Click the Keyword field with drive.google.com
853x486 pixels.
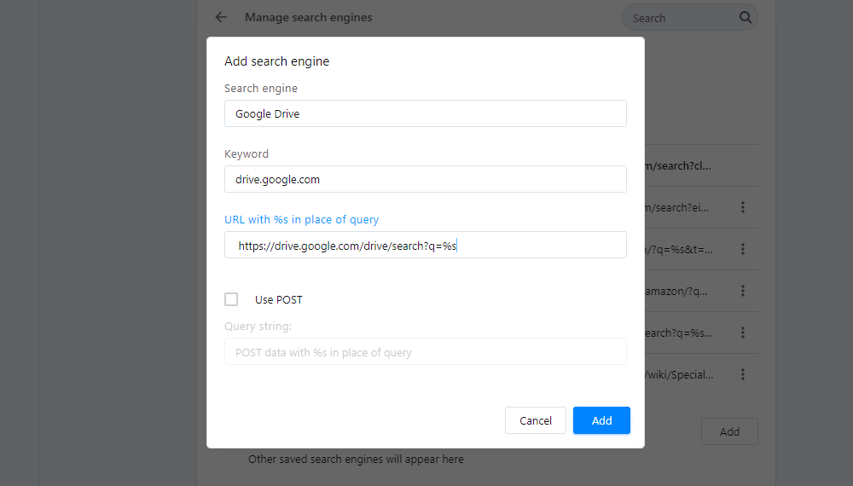pos(425,179)
